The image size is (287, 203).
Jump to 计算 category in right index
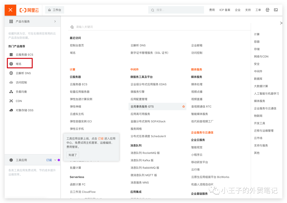(x=257, y=34)
